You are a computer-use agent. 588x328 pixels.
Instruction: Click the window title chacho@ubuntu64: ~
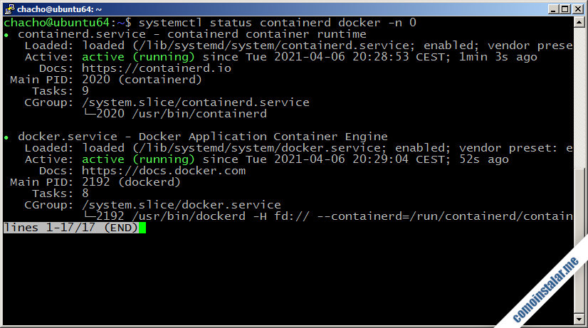(58, 8)
